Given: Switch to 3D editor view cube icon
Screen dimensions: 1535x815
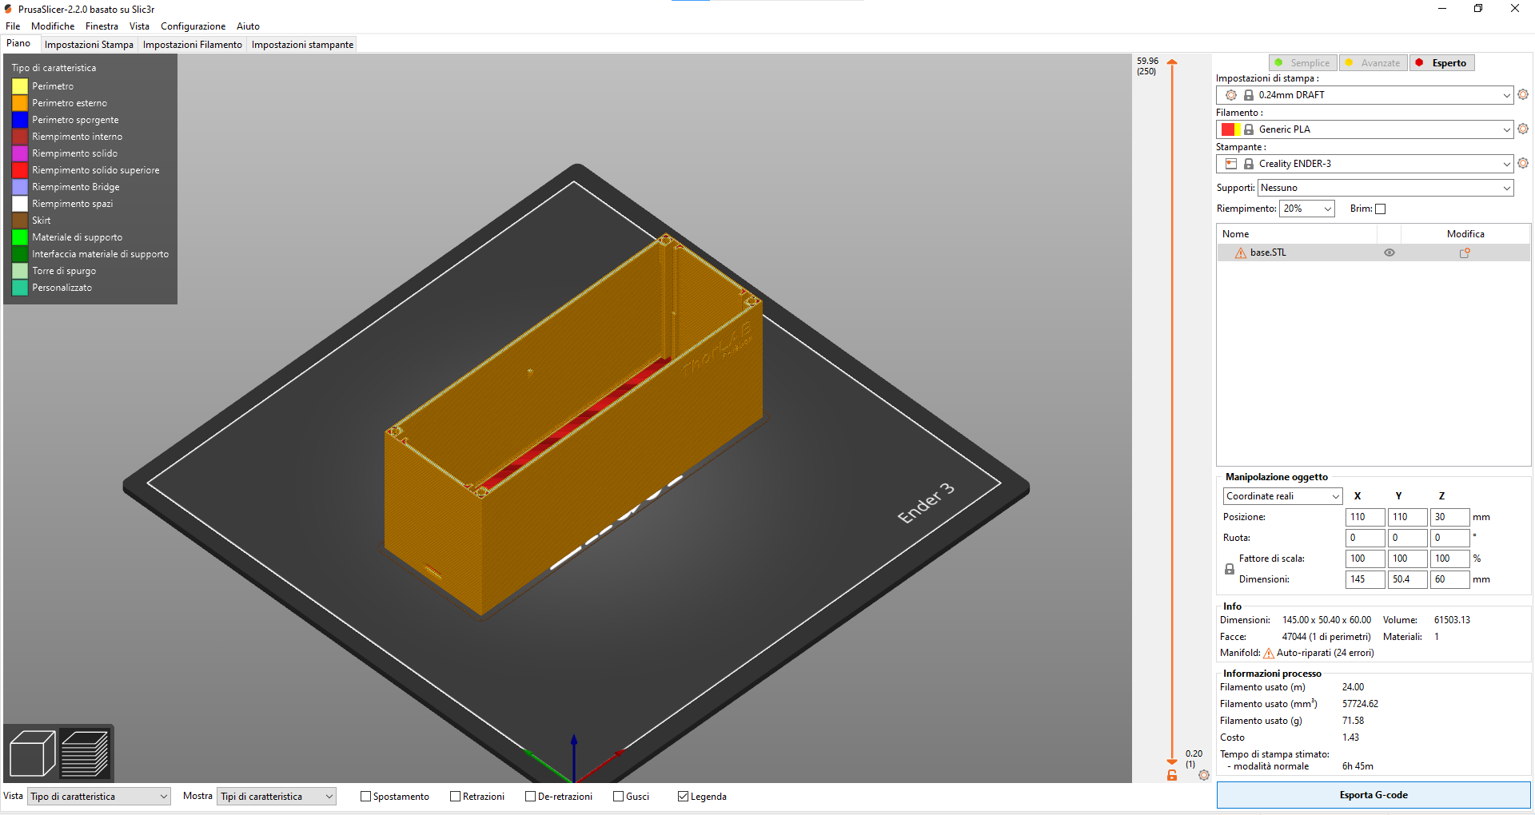Looking at the screenshot, I should pyautogui.click(x=32, y=753).
